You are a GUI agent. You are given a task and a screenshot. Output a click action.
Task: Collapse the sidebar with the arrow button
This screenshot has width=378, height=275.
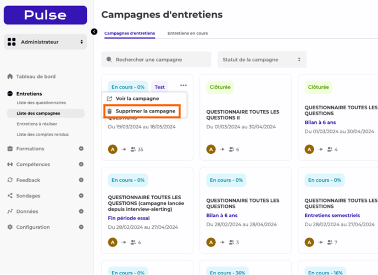(94, 32)
